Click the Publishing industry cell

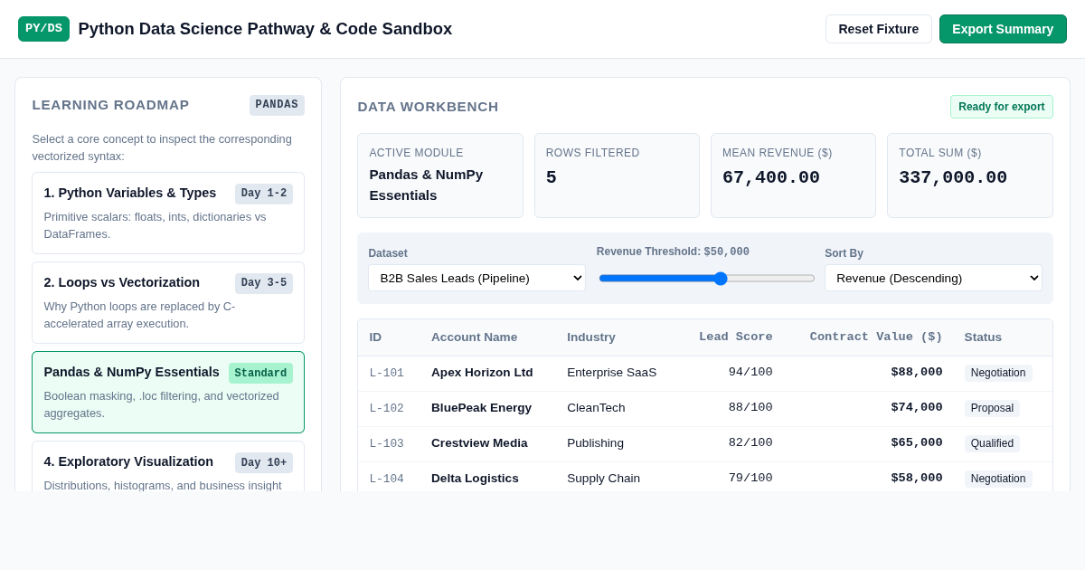click(x=595, y=442)
